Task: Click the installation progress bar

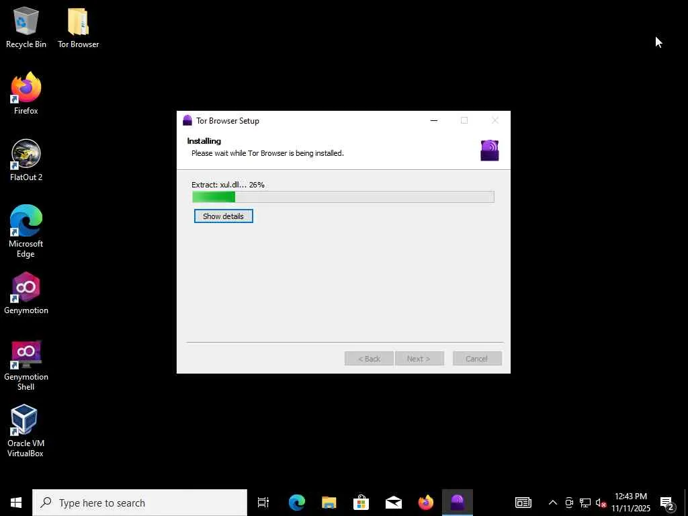Action: [343, 197]
